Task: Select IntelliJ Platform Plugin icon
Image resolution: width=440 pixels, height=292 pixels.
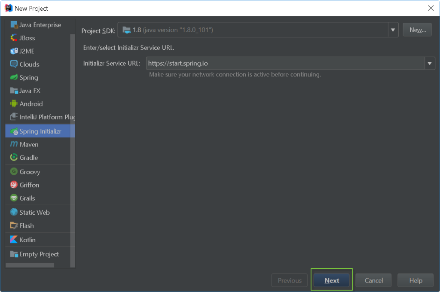Action: pos(14,116)
